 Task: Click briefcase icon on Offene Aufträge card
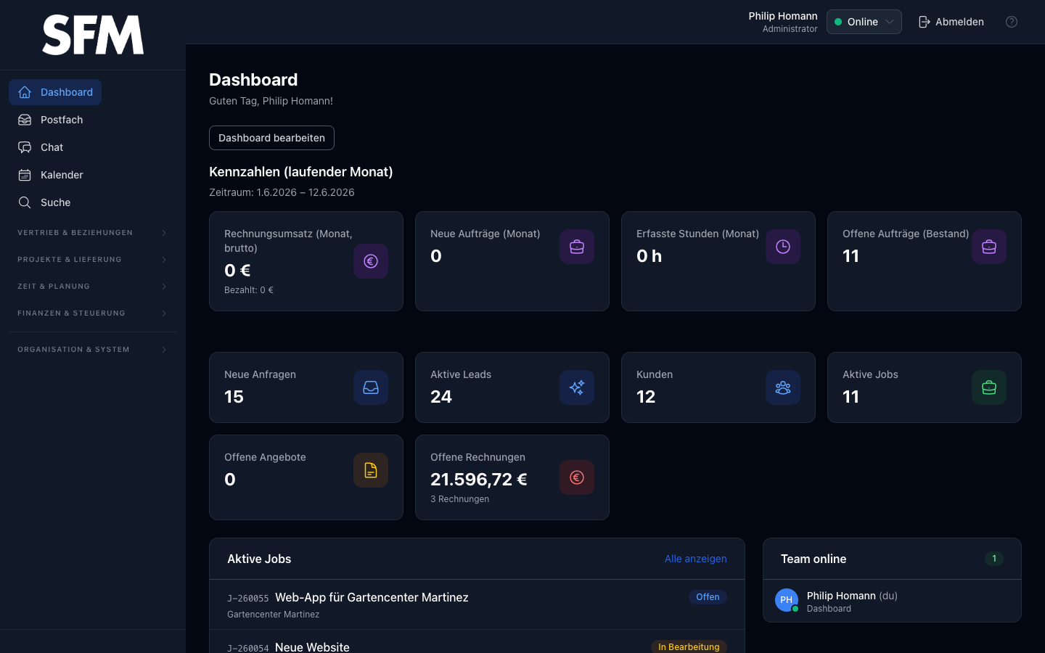(x=989, y=247)
